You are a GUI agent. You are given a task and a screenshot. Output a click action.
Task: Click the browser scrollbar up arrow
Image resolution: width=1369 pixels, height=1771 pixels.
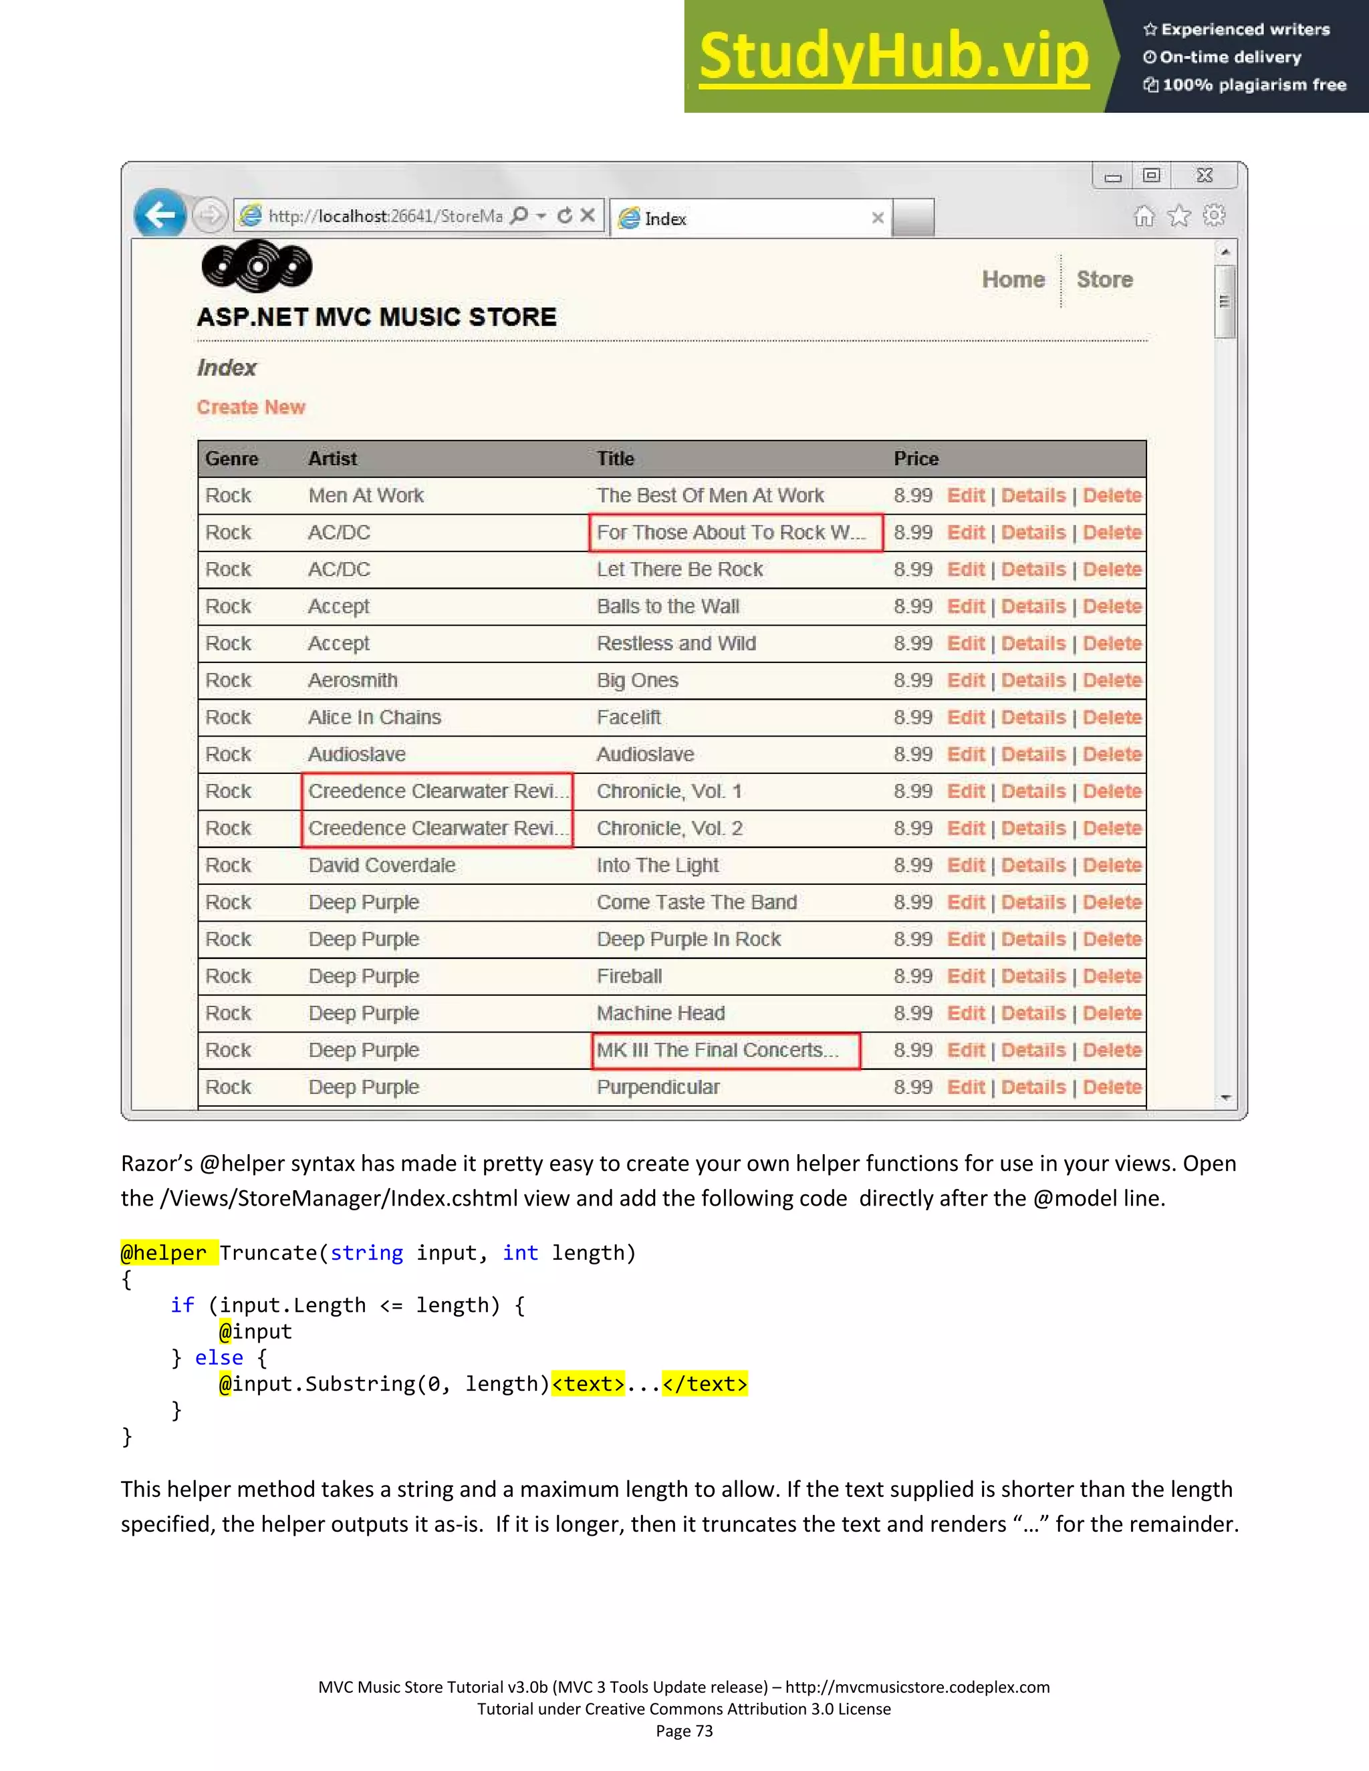pos(1225,252)
